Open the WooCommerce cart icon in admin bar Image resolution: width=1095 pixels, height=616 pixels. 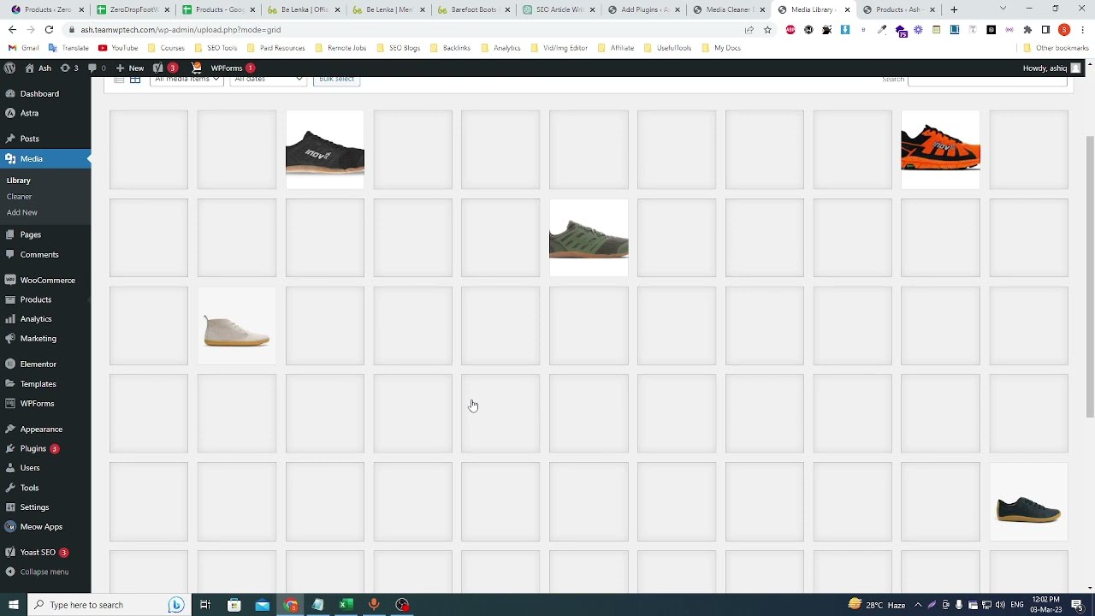(x=196, y=68)
